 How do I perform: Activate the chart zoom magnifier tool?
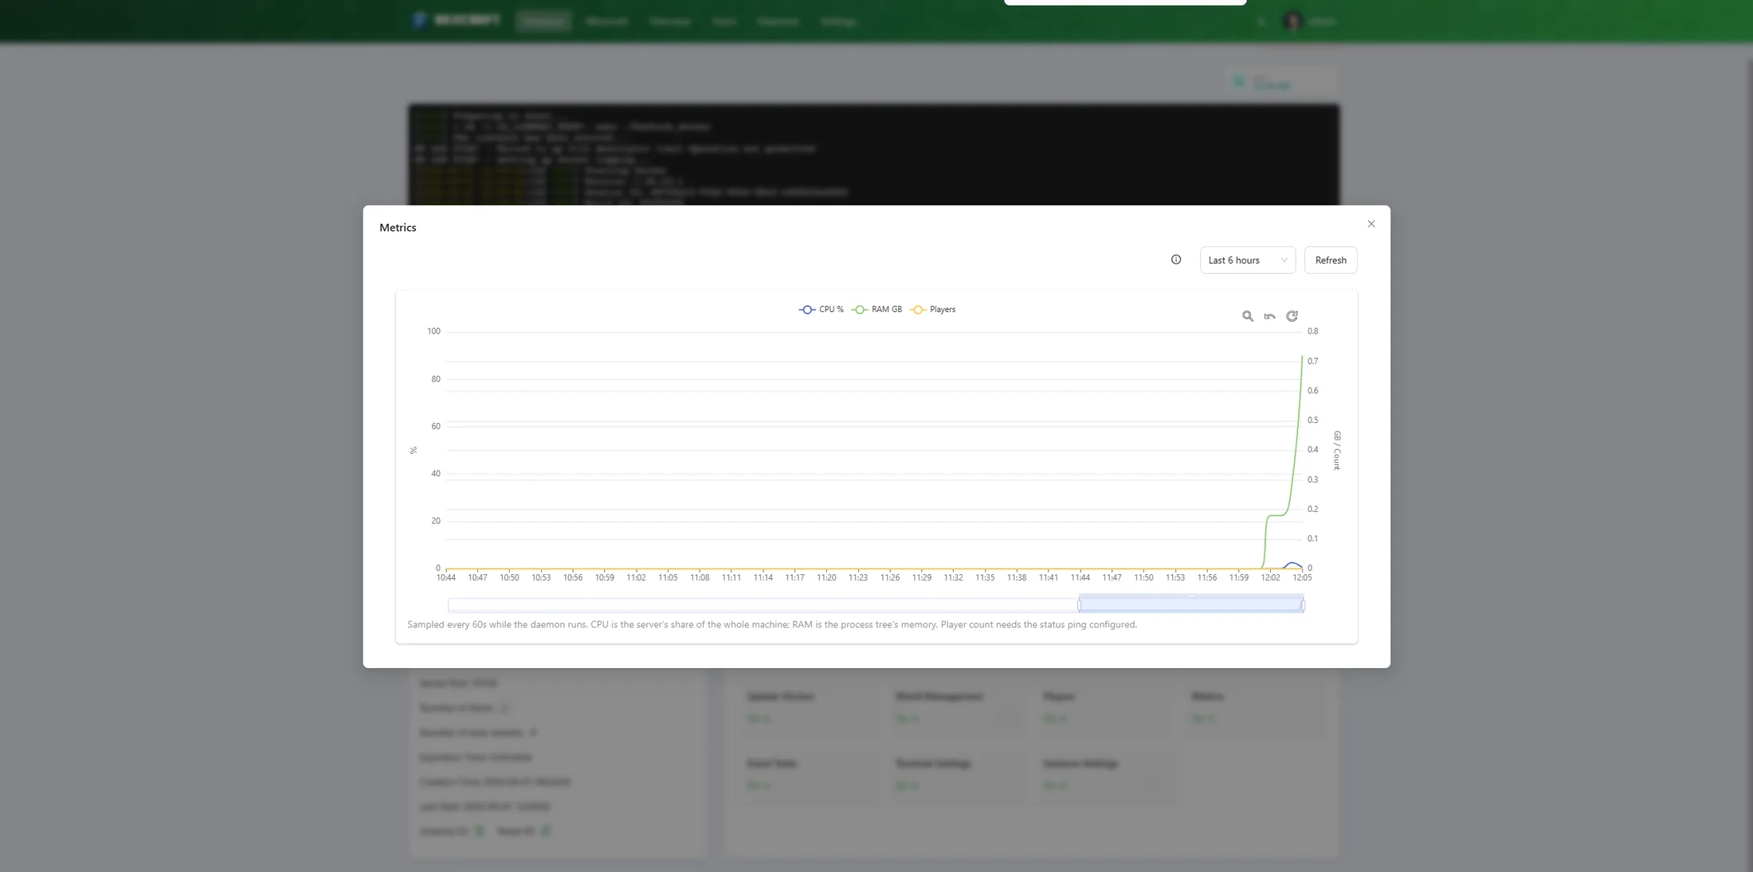1248,316
